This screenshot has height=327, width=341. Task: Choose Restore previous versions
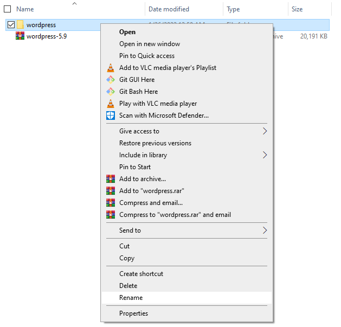pos(186,143)
